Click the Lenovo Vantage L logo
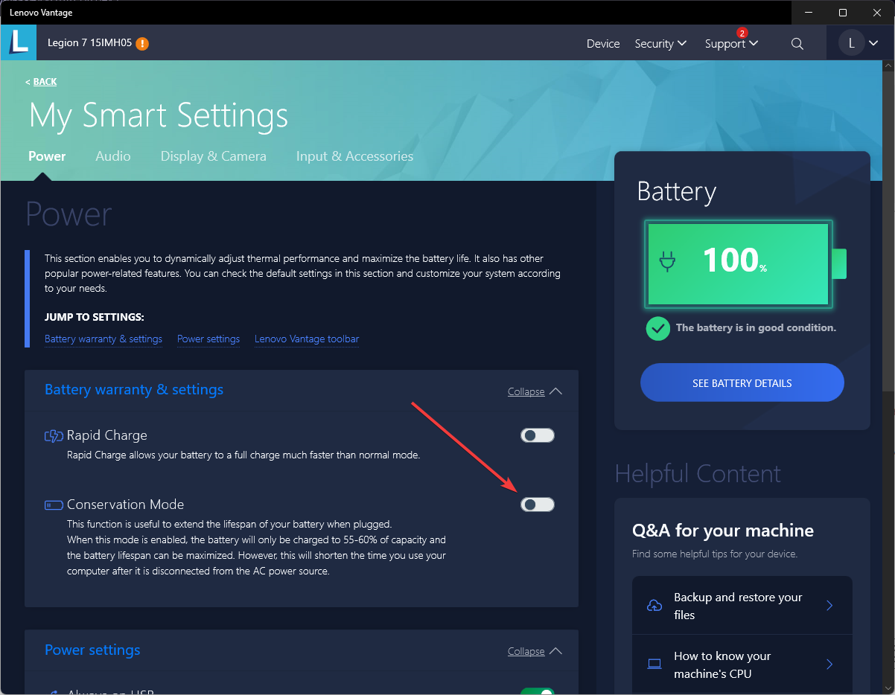Viewport: 895px width, 695px height. pos(19,42)
